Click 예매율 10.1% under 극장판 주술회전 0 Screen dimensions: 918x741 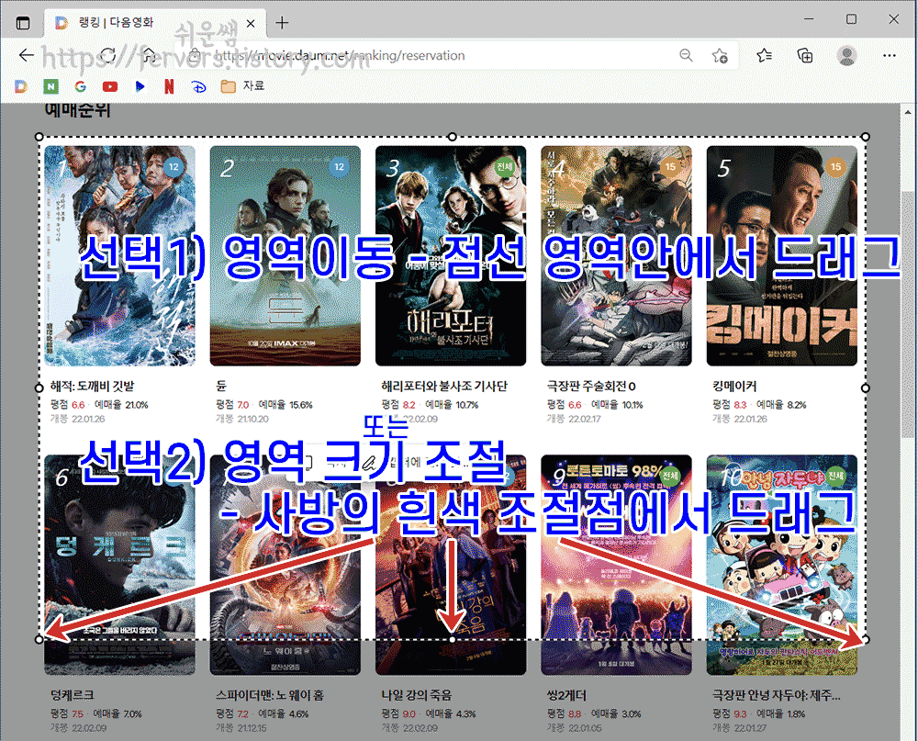coord(617,405)
